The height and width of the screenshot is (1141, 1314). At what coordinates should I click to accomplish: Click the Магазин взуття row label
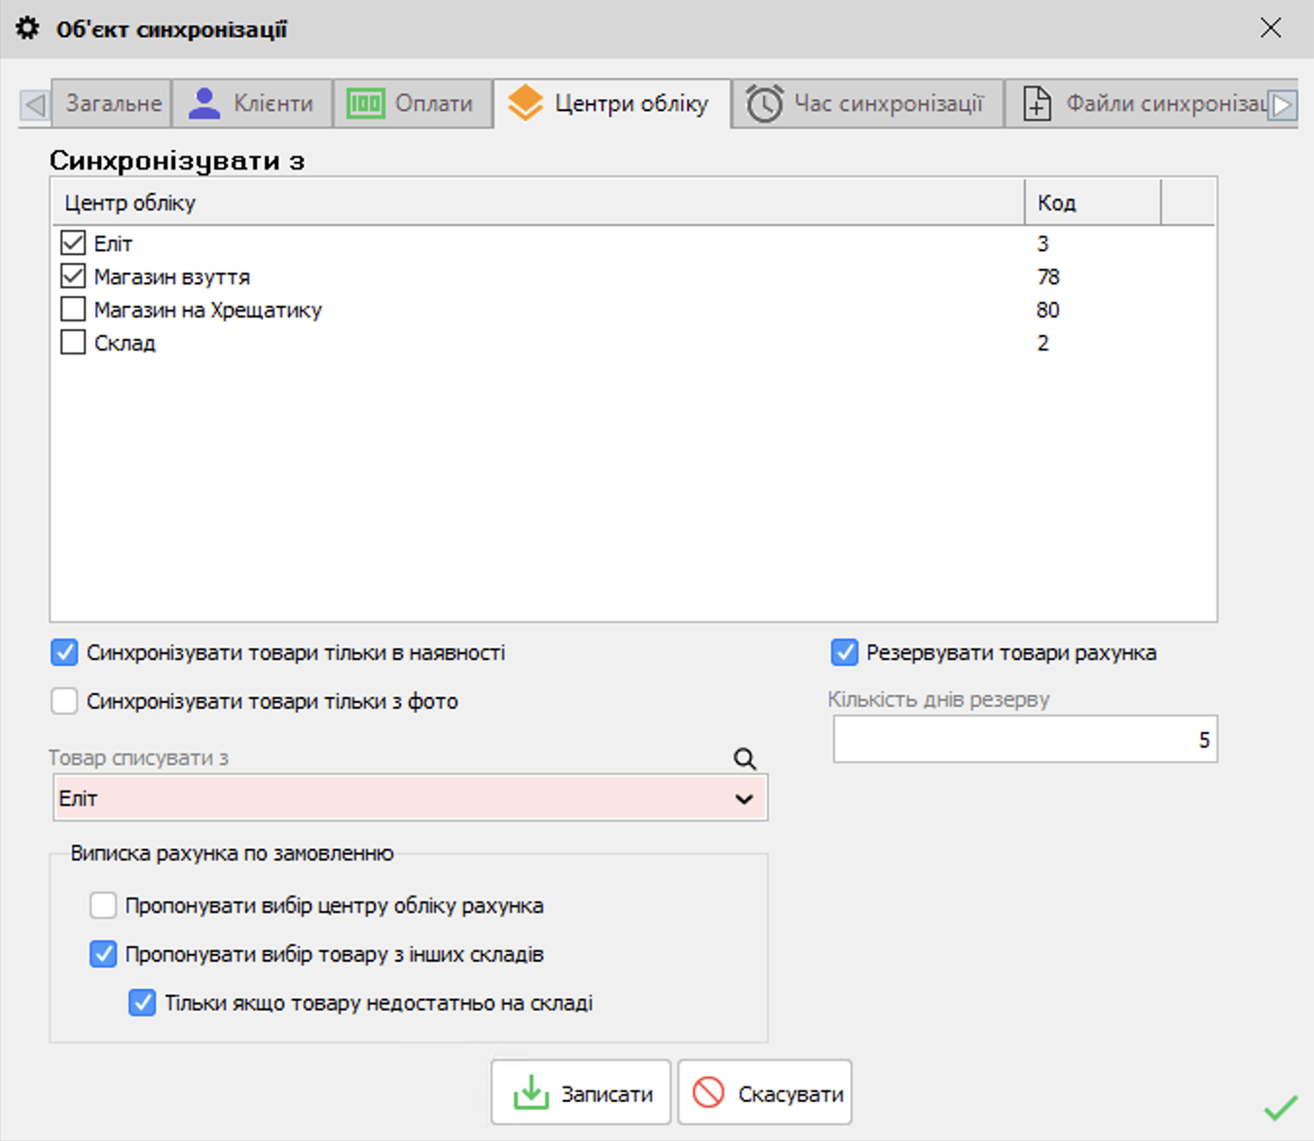[172, 276]
